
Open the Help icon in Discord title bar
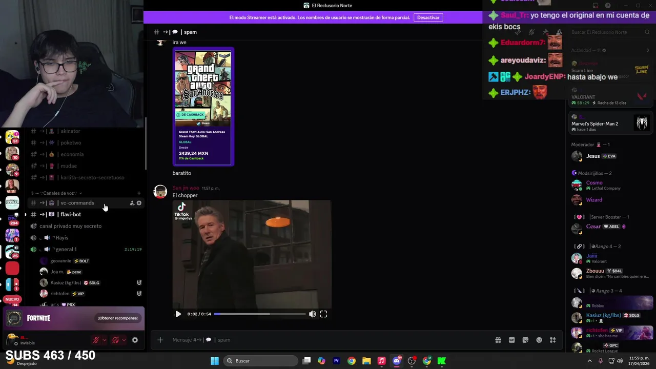pos(608,6)
